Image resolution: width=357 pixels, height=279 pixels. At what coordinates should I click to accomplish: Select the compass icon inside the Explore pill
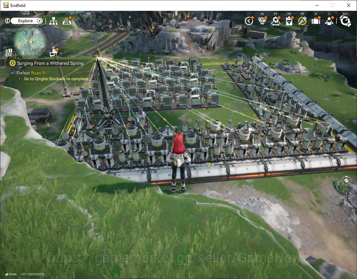click(40, 21)
